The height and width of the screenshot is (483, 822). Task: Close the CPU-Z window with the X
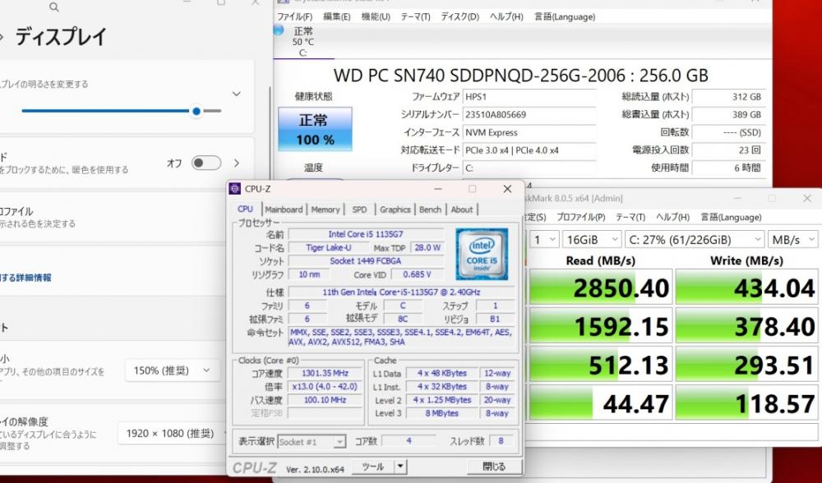click(507, 189)
